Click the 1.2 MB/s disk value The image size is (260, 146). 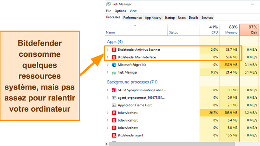click(251, 113)
